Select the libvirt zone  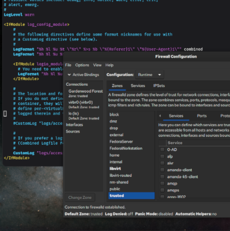[x=132, y=168]
